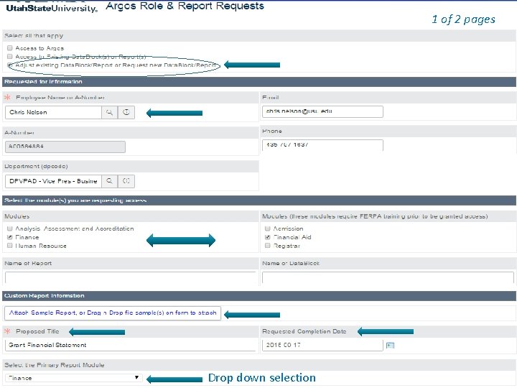The width and height of the screenshot is (517, 388).
Task: Click the Name of DataBlock field
Action: [388, 278]
